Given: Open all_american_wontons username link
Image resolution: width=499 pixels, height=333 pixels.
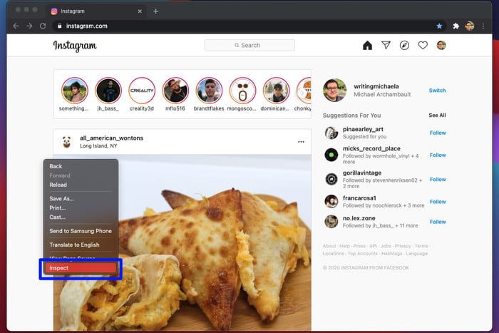Looking at the screenshot, I should pyautogui.click(x=111, y=138).
